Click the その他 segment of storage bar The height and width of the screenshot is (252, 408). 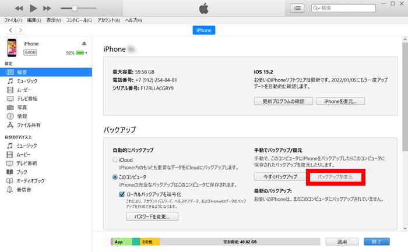(150, 242)
